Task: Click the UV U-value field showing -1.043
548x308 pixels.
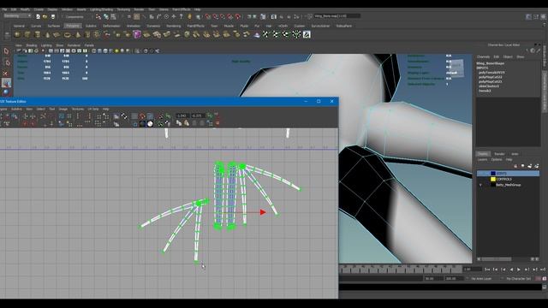Action: (x=182, y=115)
